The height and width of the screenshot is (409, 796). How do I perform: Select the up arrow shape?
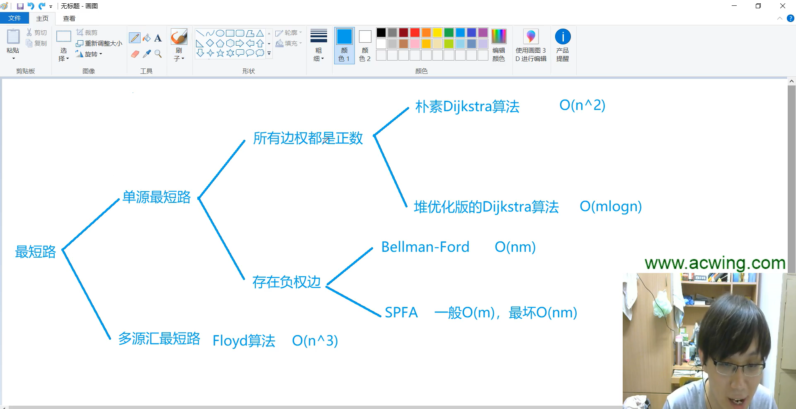(x=260, y=43)
